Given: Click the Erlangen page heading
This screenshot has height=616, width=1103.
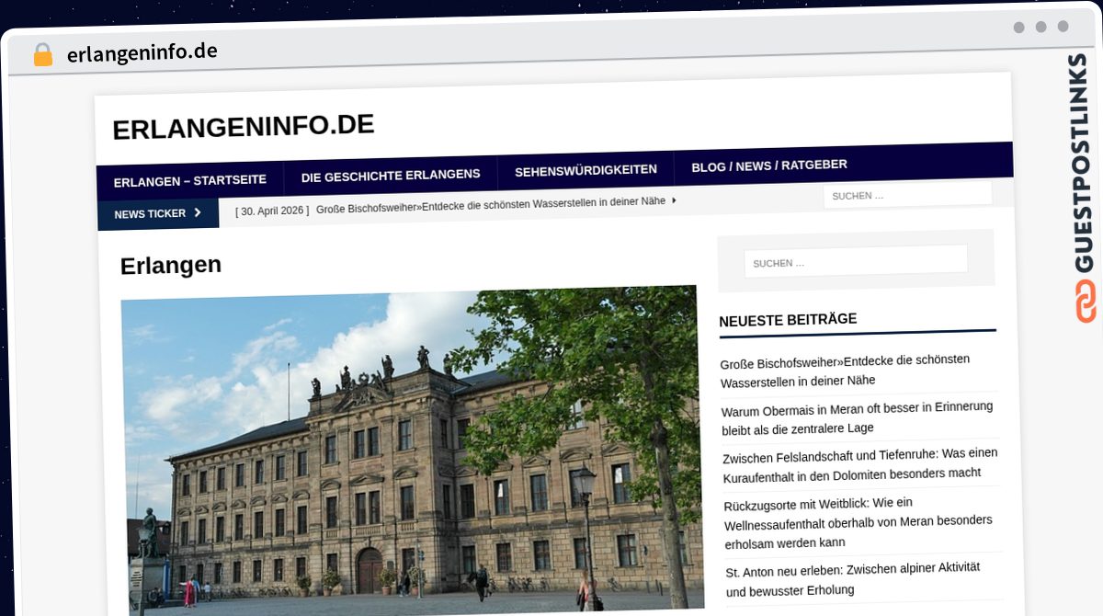Looking at the screenshot, I should 171,265.
